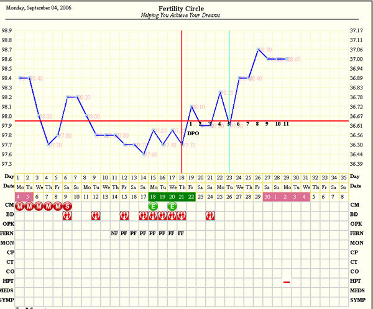Screen dimensions: 373x309
Task: Click the spotting S icon in CM row
Action: point(67,205)
